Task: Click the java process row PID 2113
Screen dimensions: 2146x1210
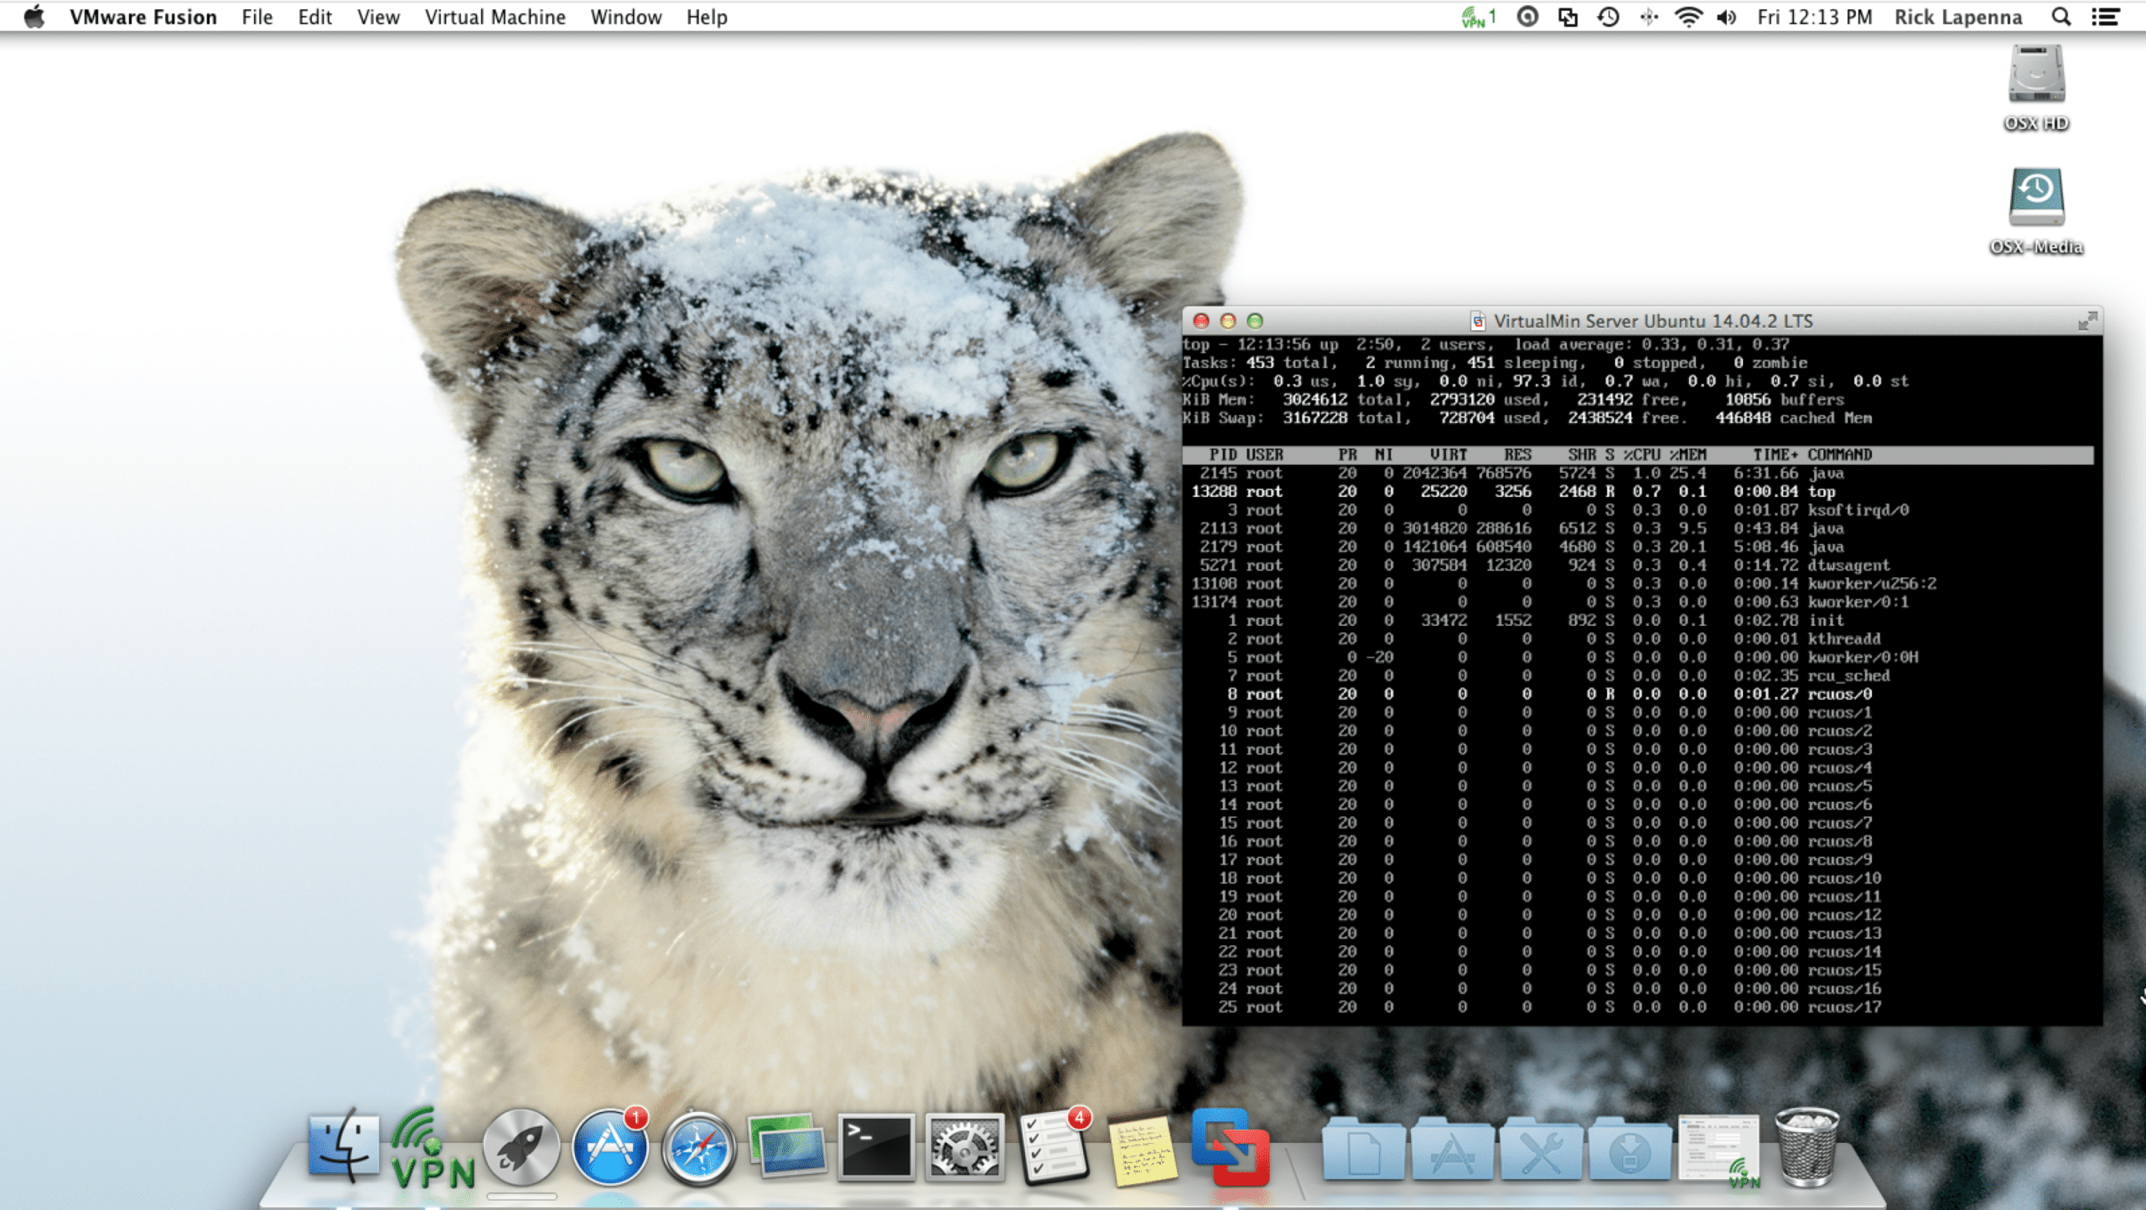Action: pos(1637,528)
